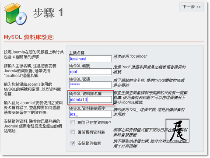
Task: Click the 刪除已存在資料表? label text
Action: (x=94, y=123)
